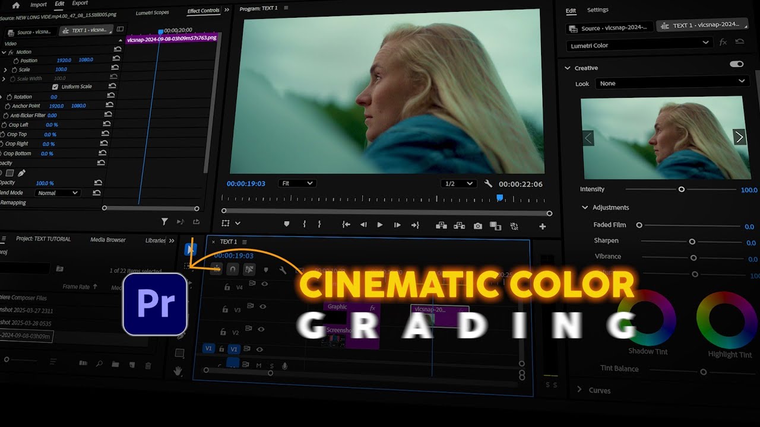Delete selected item with the trash icon

(148, 365)
